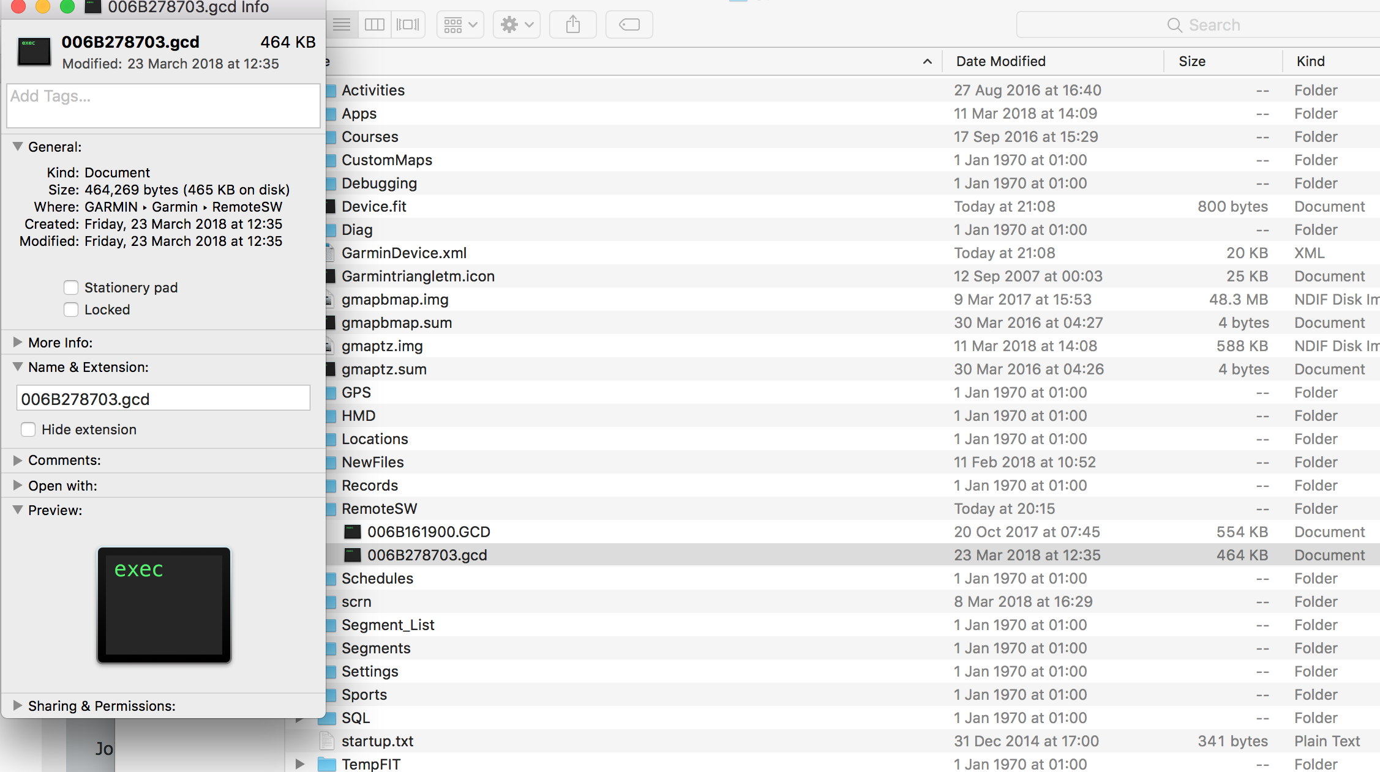Select the Diag folder
The image size is (1380, 772).
357,229
